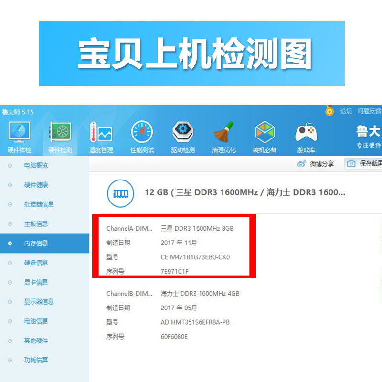
Task: Select 功耗估算 in sidebar
Action: [36, 360]
